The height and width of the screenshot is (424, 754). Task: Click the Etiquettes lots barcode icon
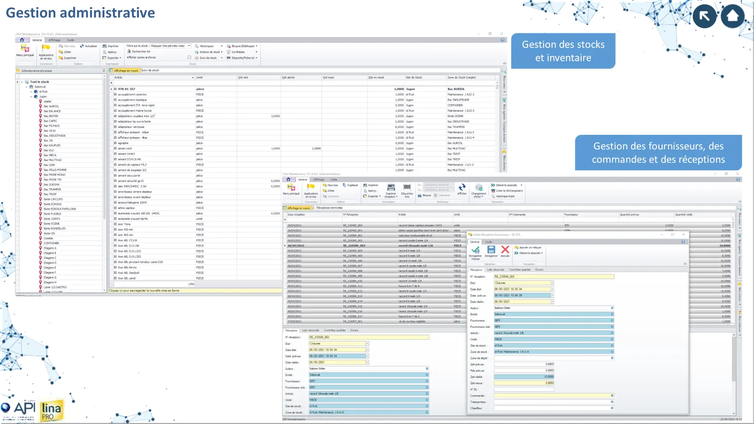click(407, 187)
